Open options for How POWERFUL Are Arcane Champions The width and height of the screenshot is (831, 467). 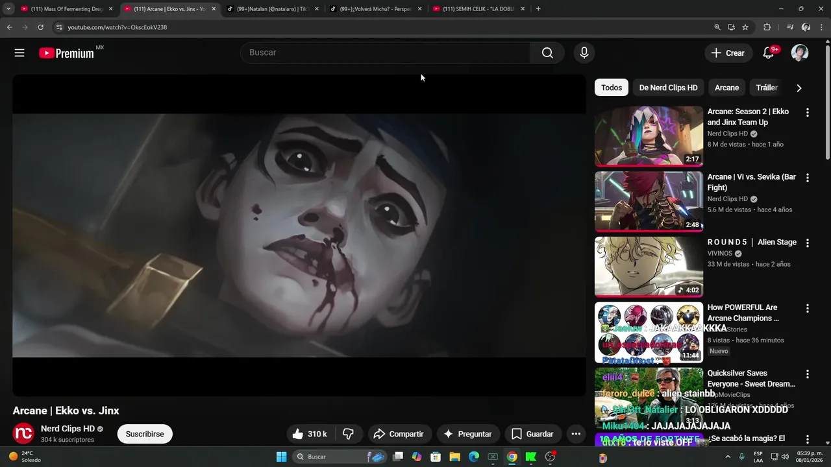[x=808, y=309]
